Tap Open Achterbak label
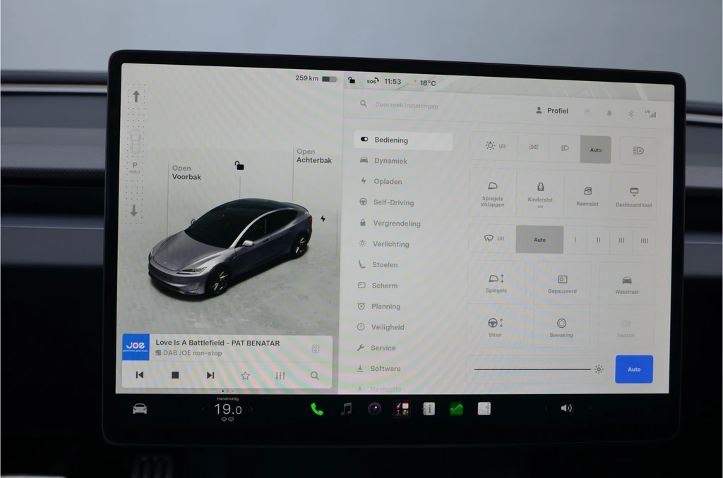The image size is (723, 478). pos(314,156)
